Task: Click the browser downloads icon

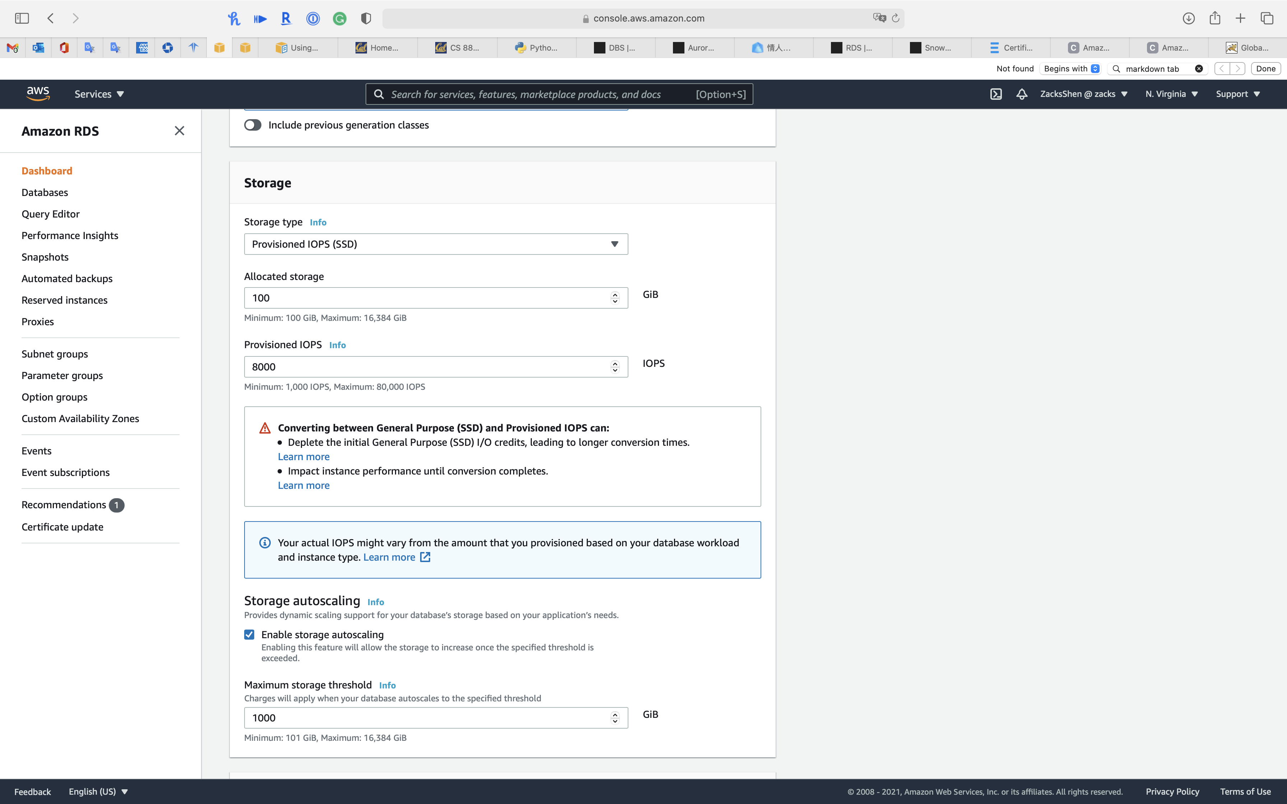Action: 1189,19
